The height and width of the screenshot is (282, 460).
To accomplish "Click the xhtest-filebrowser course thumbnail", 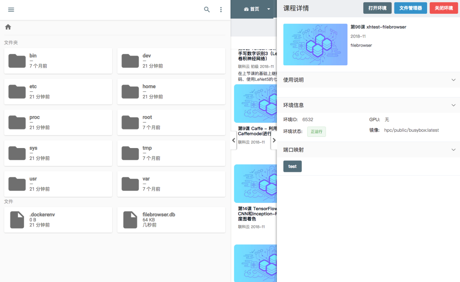I will click(315, 44).
